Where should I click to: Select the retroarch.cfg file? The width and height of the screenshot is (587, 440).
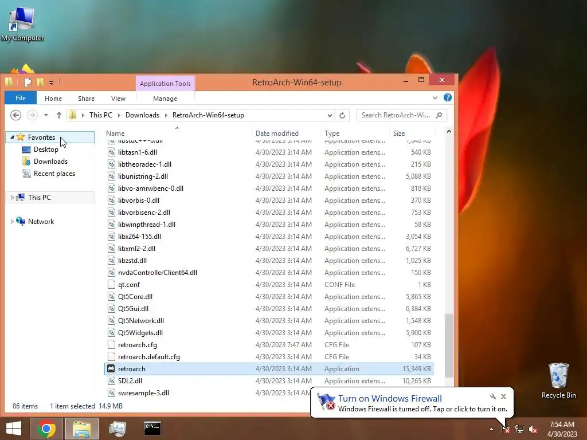coord(268,344)
